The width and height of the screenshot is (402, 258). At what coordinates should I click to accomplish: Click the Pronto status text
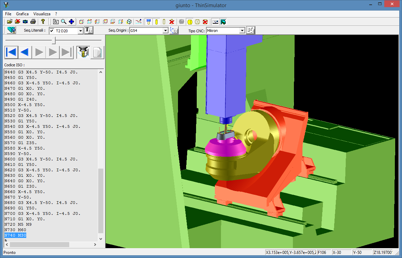pos(10,252)
